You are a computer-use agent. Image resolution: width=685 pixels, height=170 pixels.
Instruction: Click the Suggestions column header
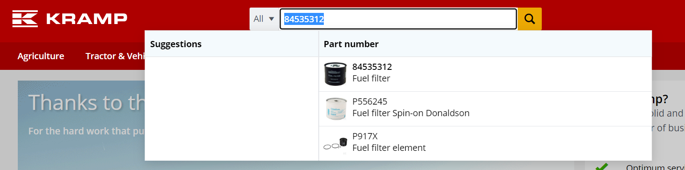pyautogui.click(x=176, y=44)
